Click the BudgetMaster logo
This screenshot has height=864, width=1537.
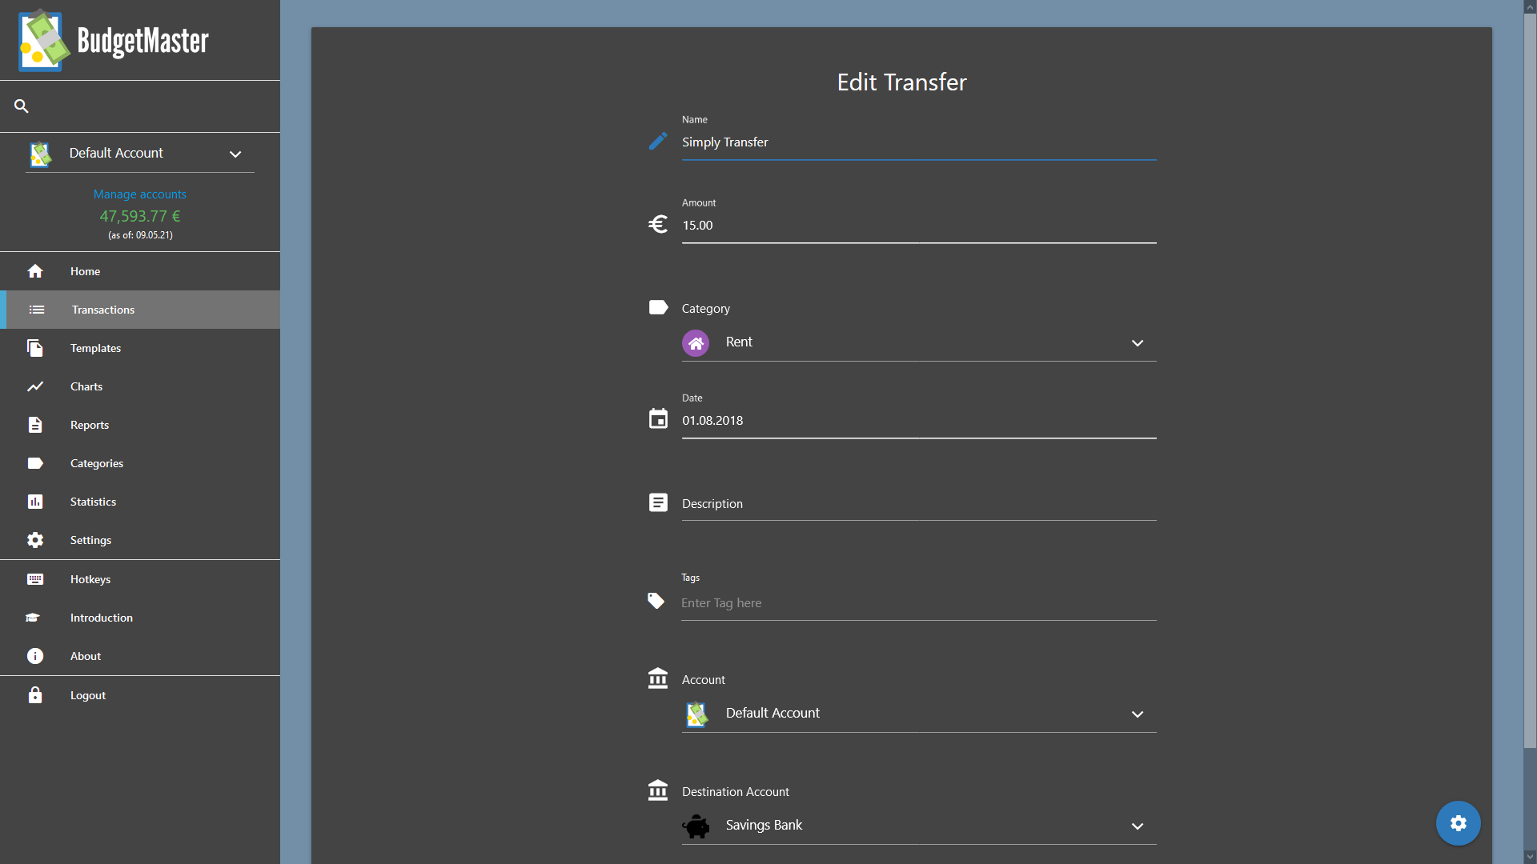point(114,40)
